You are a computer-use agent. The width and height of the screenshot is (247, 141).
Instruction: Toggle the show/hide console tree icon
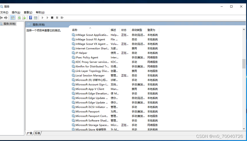point(13,18)
